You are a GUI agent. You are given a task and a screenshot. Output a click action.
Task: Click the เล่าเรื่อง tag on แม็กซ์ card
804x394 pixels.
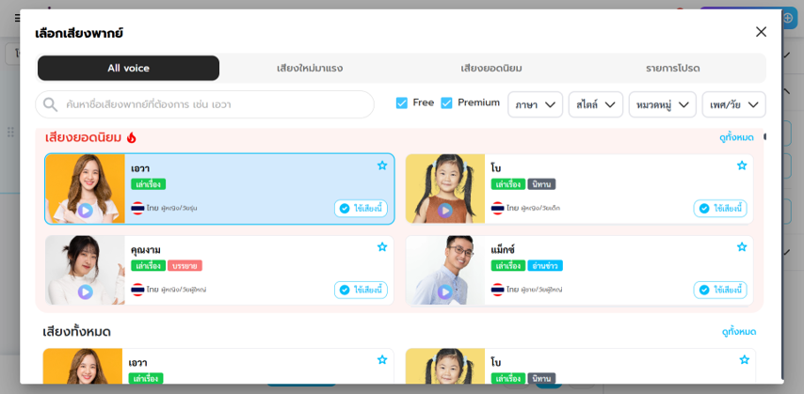pos(508,265)
